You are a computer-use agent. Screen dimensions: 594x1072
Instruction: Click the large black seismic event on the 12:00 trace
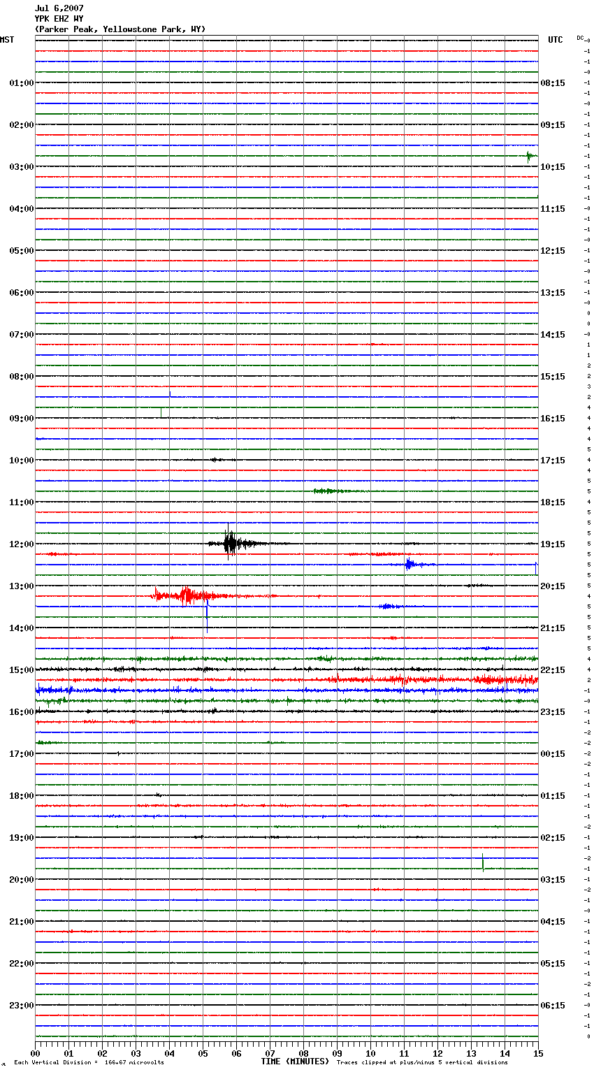234,543
